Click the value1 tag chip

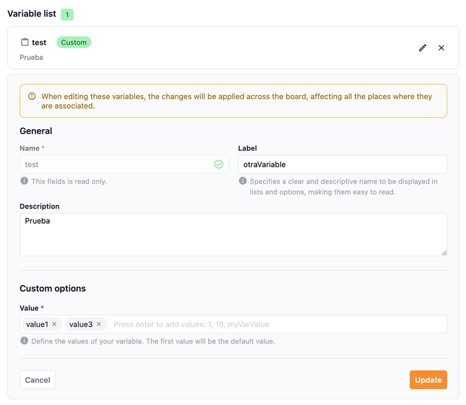click(37, 324)
